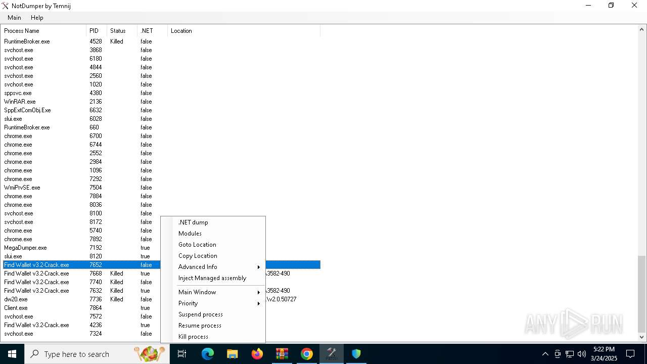Open the Main menu
This screenshot has height=364, width=647.
[14, 17]
